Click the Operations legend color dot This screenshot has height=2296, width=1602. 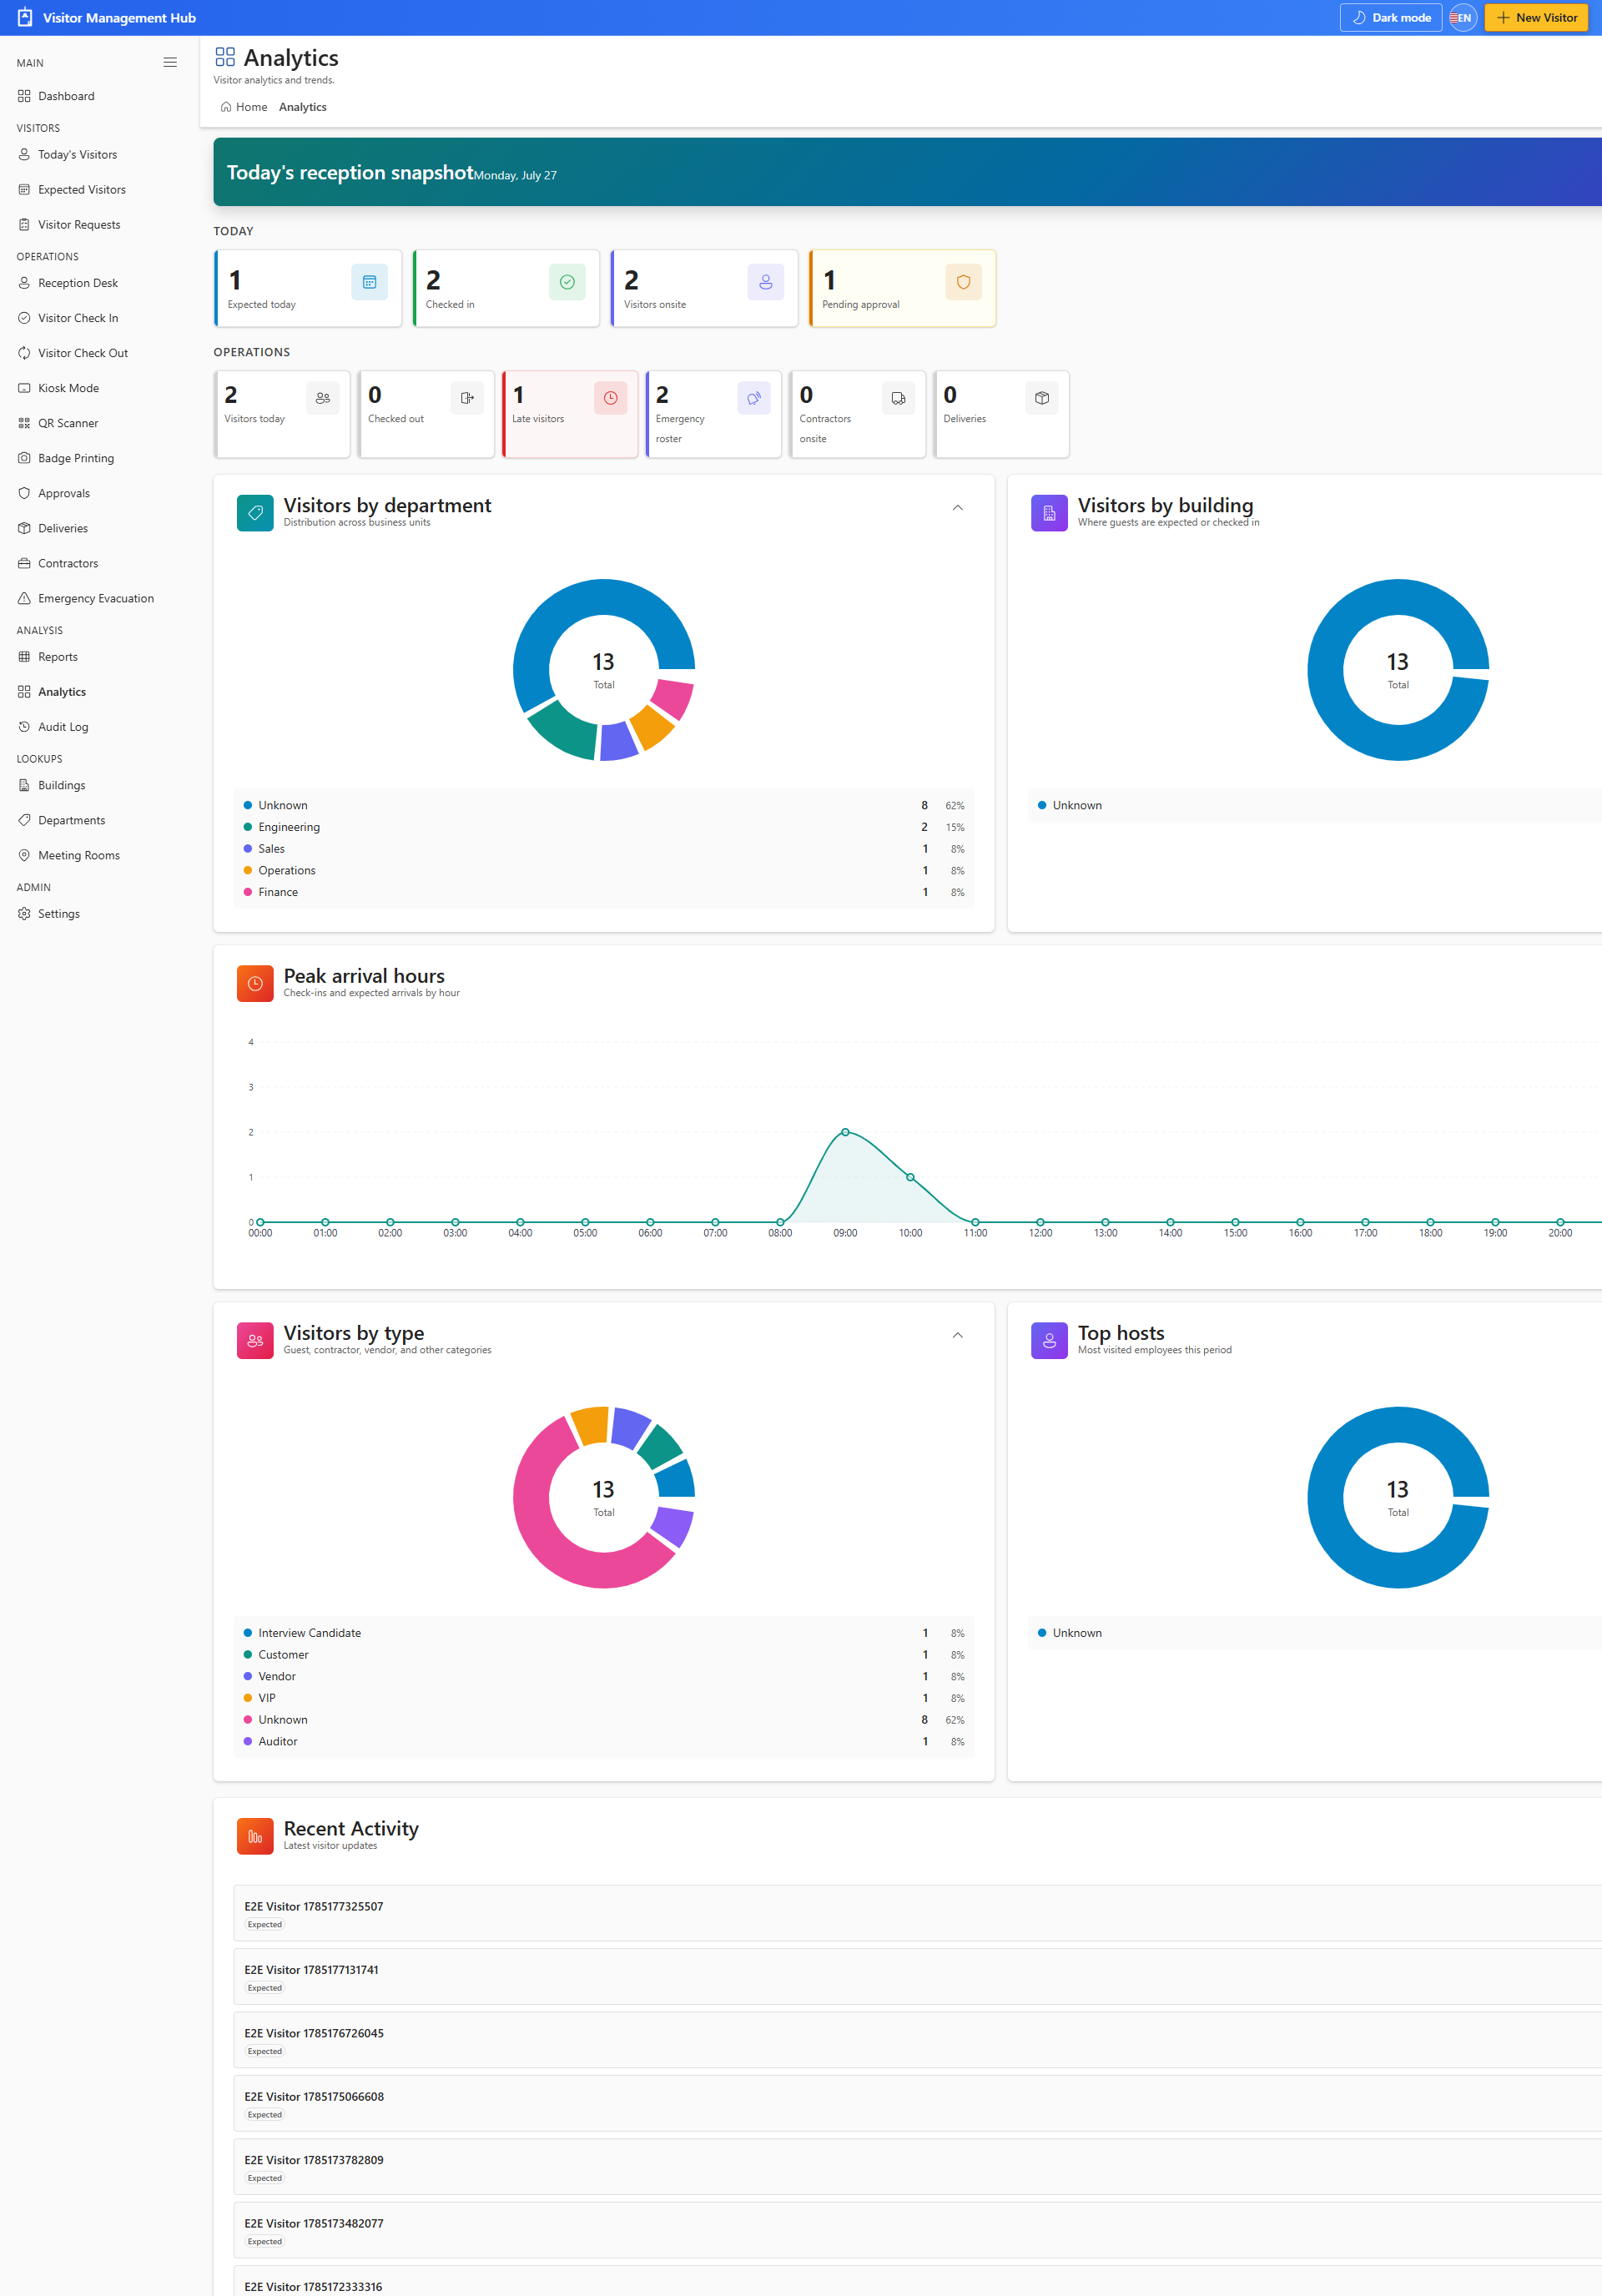248,870
